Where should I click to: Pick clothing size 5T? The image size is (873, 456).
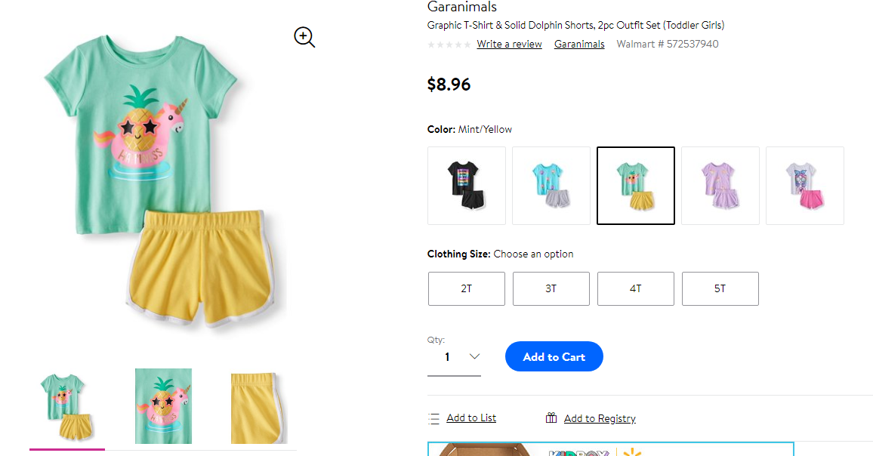pos(720,288)
